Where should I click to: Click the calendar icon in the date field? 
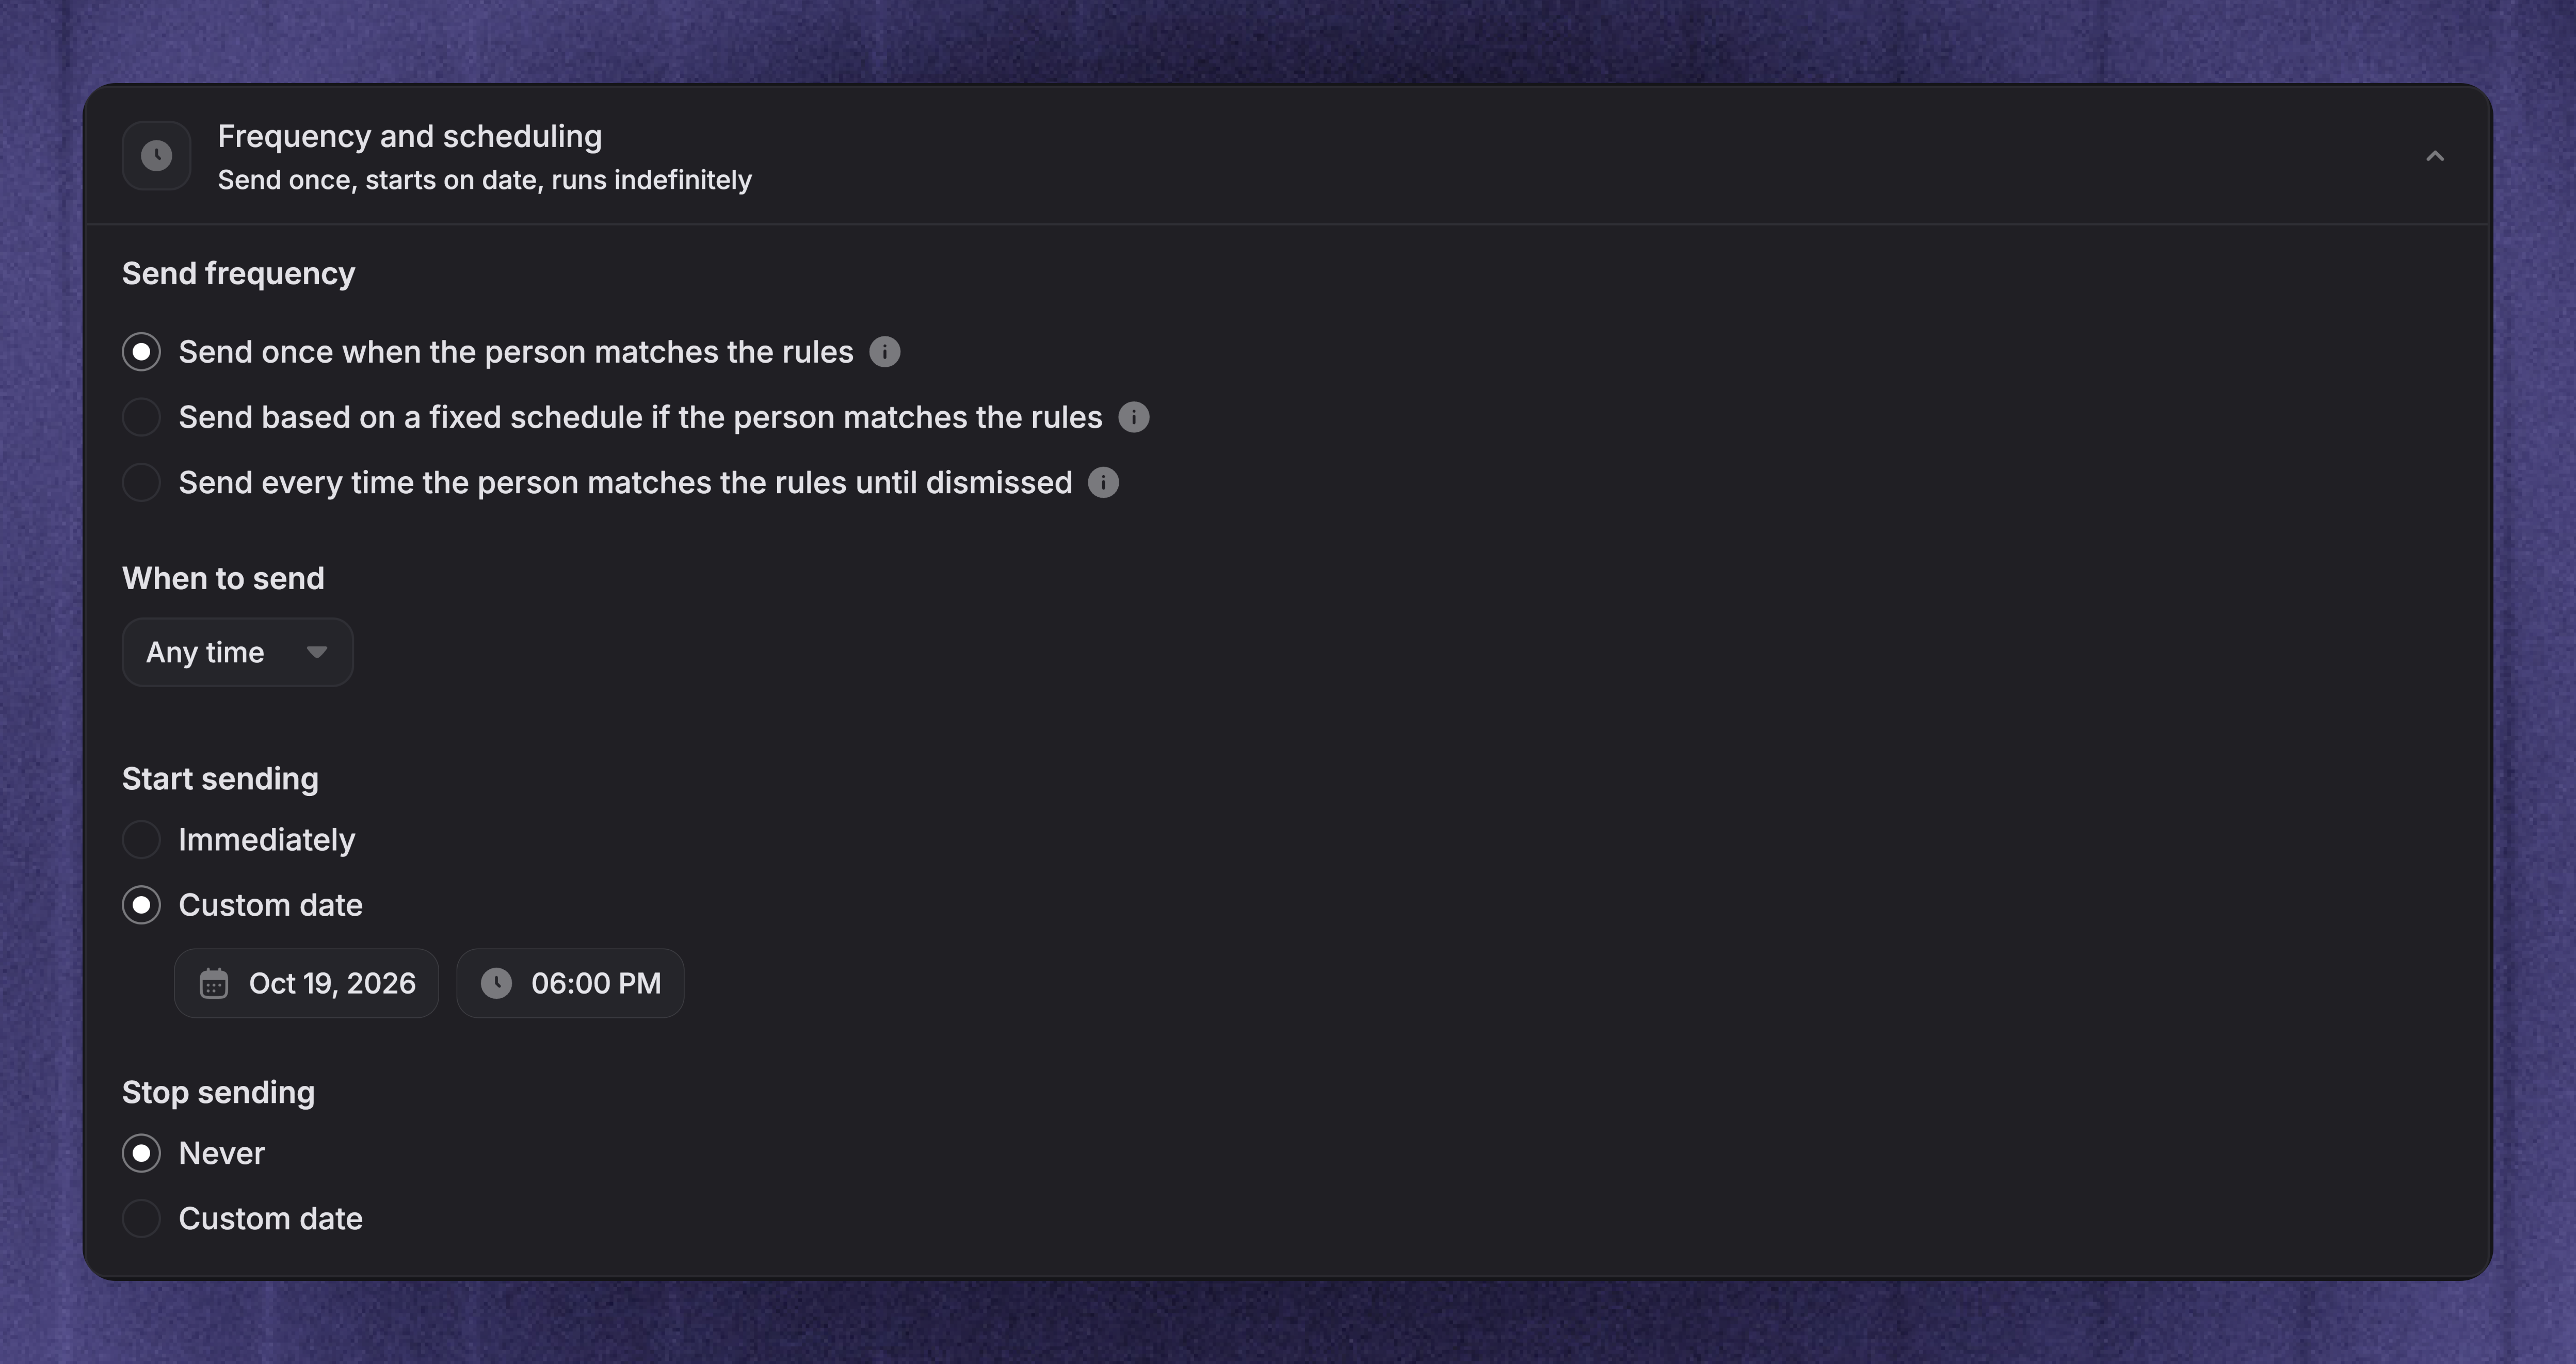(x=213, y=984)
